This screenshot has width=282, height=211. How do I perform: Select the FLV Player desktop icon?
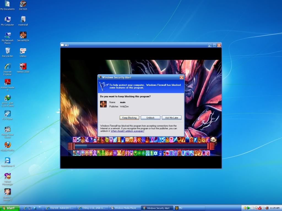coord(7,115)
